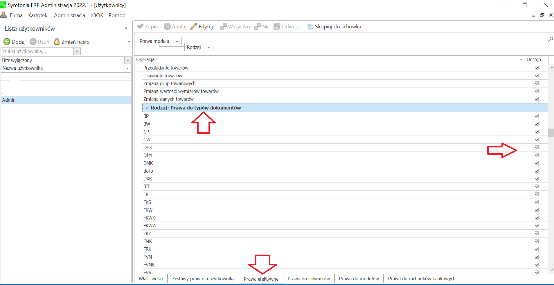Open the search magnifier in rights panel

[550, 39]
